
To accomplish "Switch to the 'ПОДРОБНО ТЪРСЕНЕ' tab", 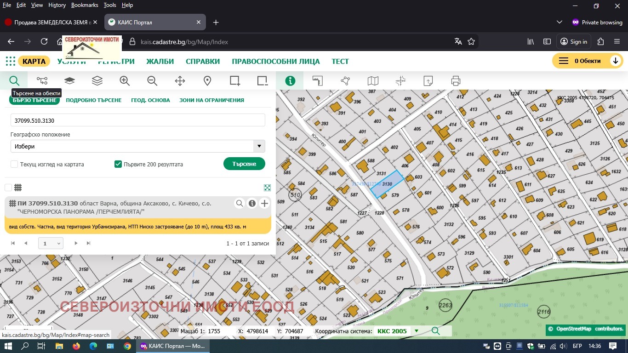I will 94,100.
